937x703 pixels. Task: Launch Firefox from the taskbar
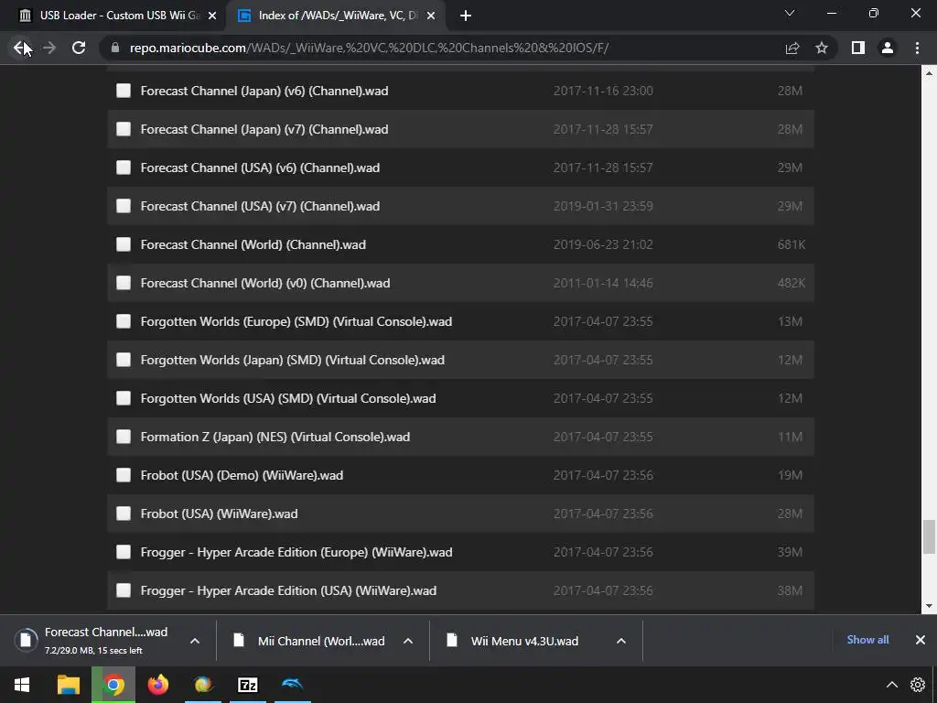coord(158,685)
